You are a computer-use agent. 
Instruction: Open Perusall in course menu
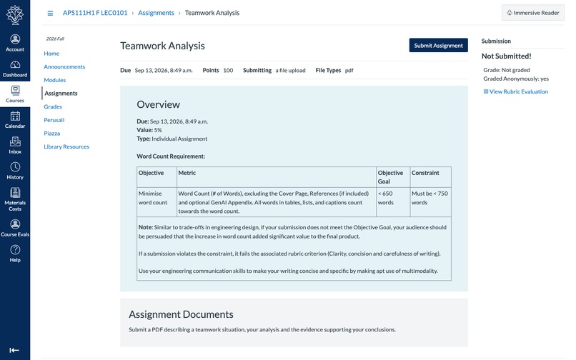(54, 120)
